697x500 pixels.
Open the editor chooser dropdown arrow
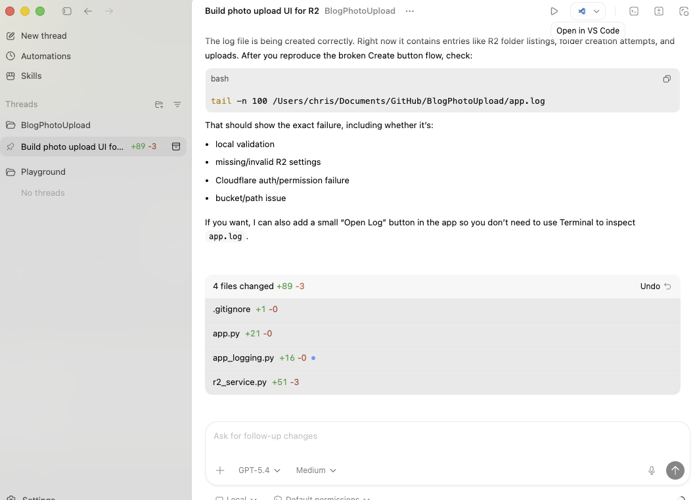click(596, 11)
